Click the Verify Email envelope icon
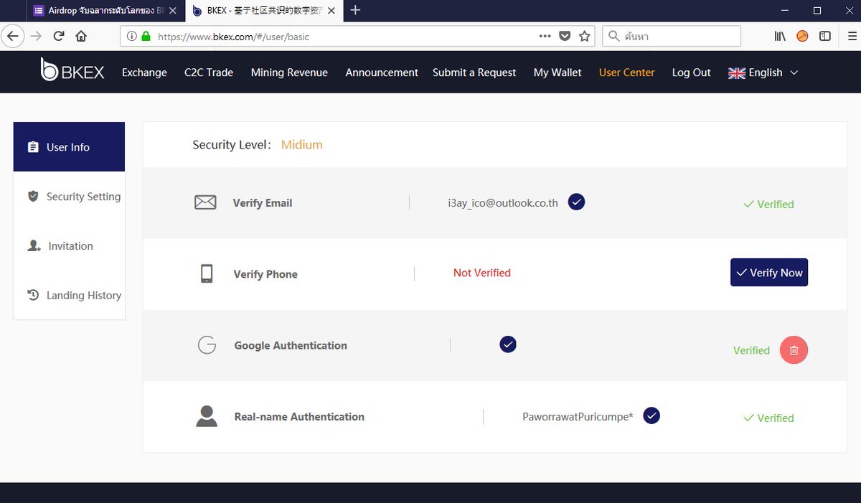861x503 pixels. [x=205, y=203]
